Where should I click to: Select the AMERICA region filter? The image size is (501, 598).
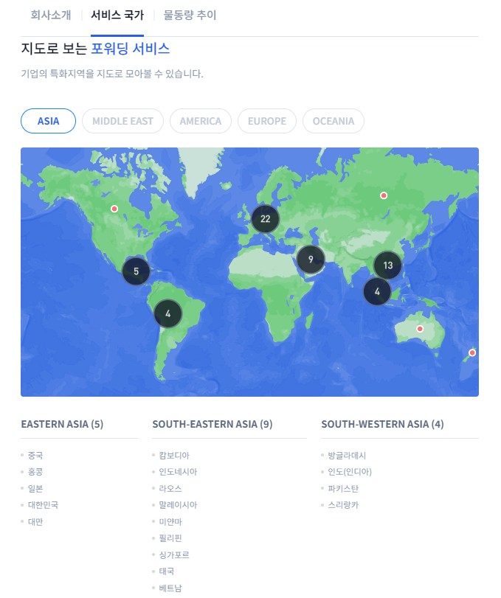pos(201,121)
